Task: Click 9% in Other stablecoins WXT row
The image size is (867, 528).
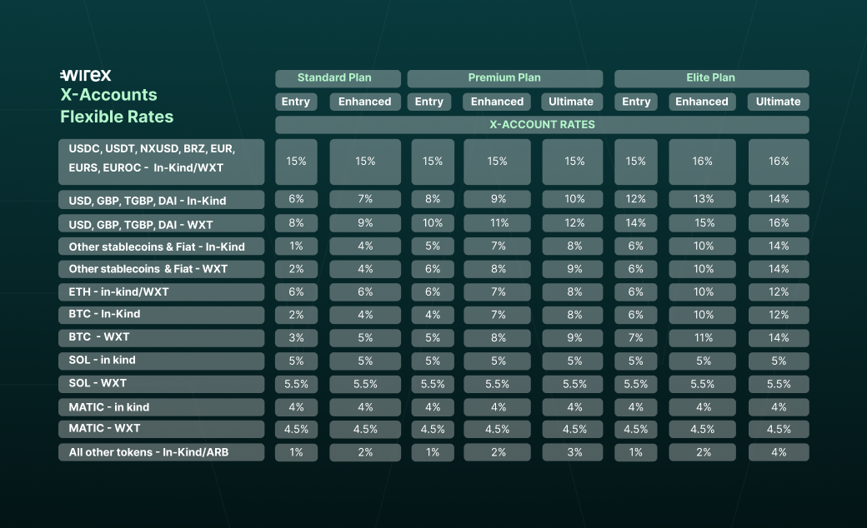Action: (x=573, y=269)
